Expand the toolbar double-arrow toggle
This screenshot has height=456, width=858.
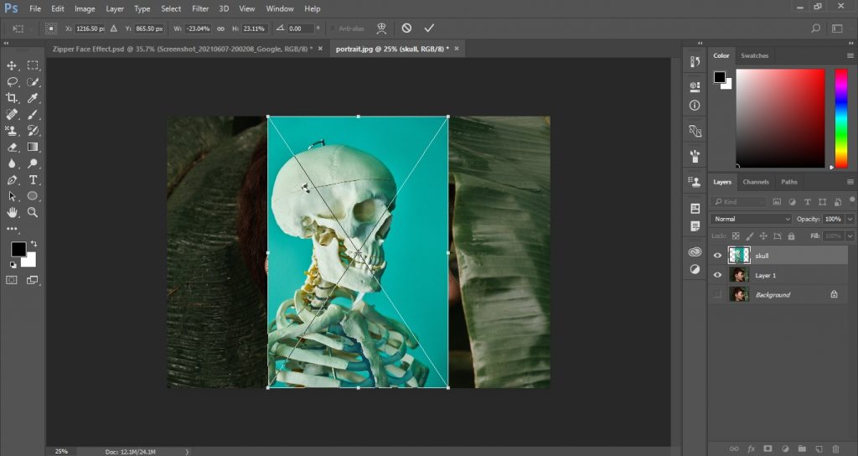point(6,43)
